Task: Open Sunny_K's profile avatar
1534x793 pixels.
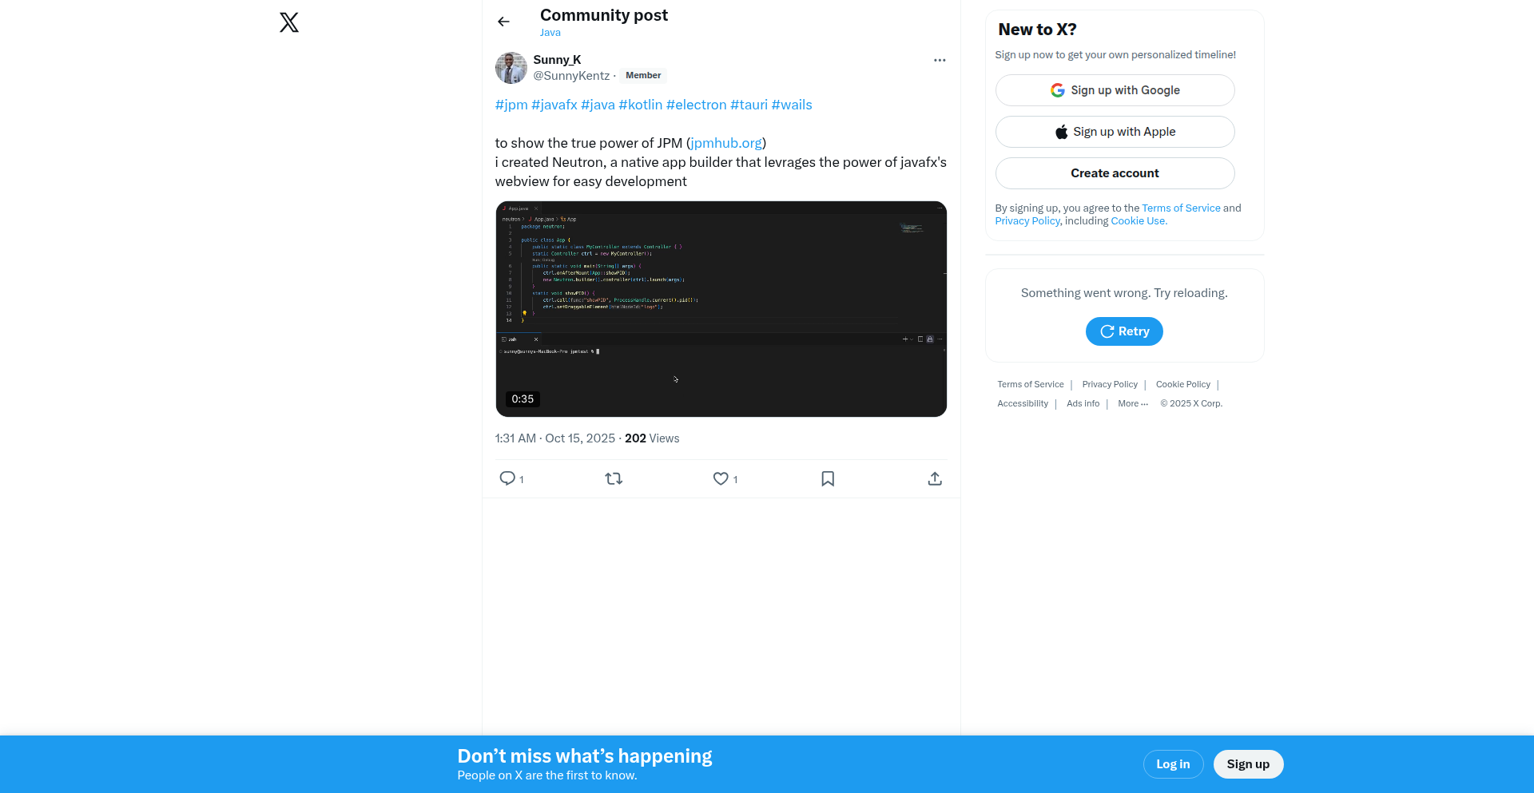Action: (511, 68)
